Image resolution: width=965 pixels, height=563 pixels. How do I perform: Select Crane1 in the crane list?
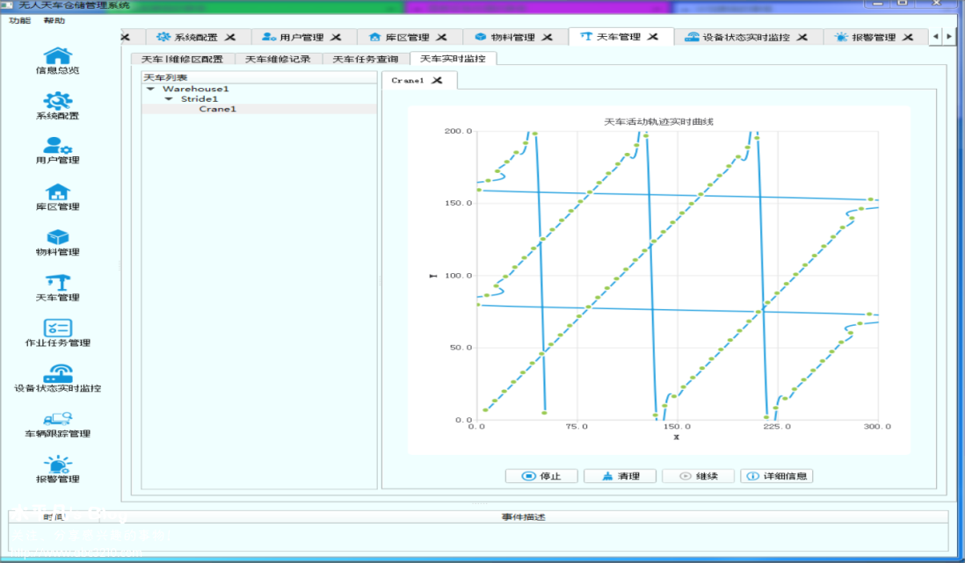[217, 109]
